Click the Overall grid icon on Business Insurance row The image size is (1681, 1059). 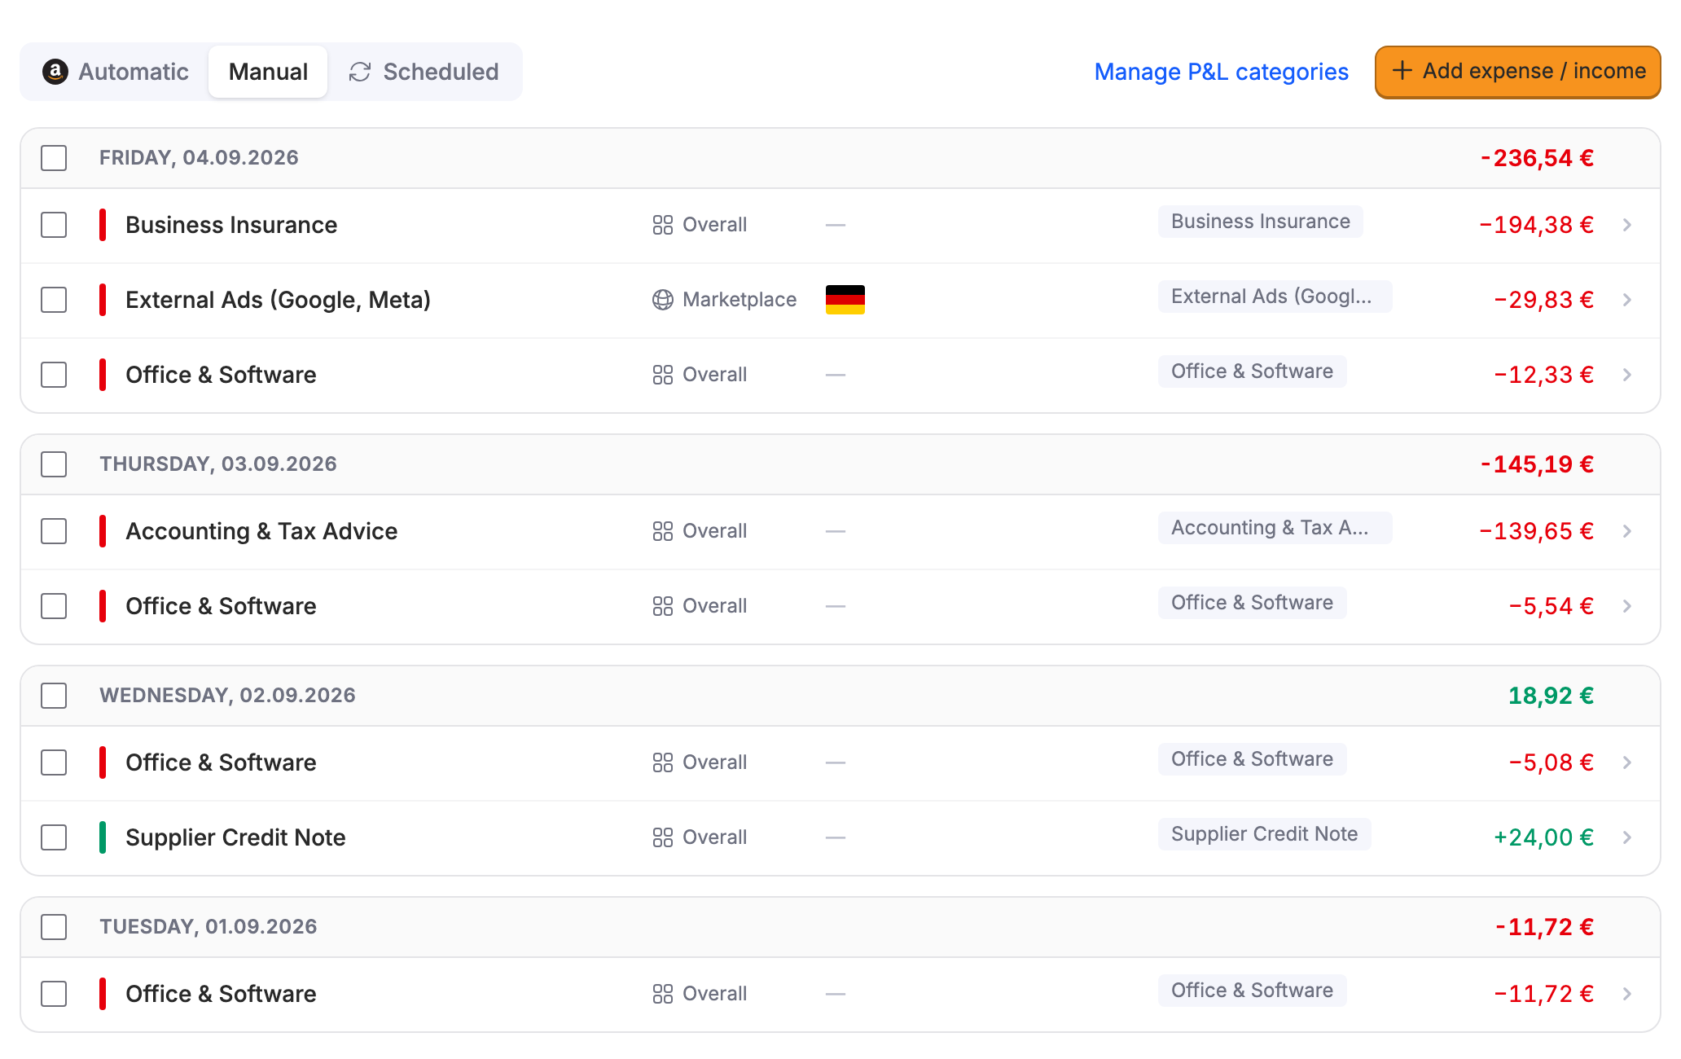coord(663,225)
